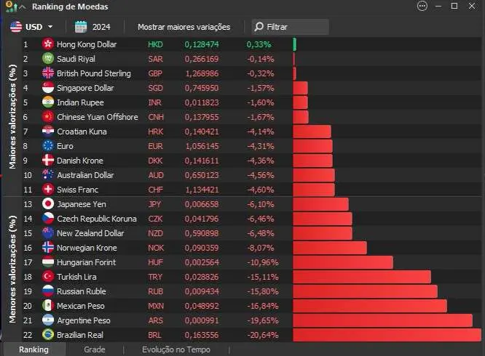Click the Brazilian Real flag icon
Image resolution: width=485 pixels, height=356 pixels.
48,335
